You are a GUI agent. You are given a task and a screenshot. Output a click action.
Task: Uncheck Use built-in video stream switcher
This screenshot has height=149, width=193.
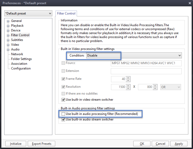pos(63,100)
